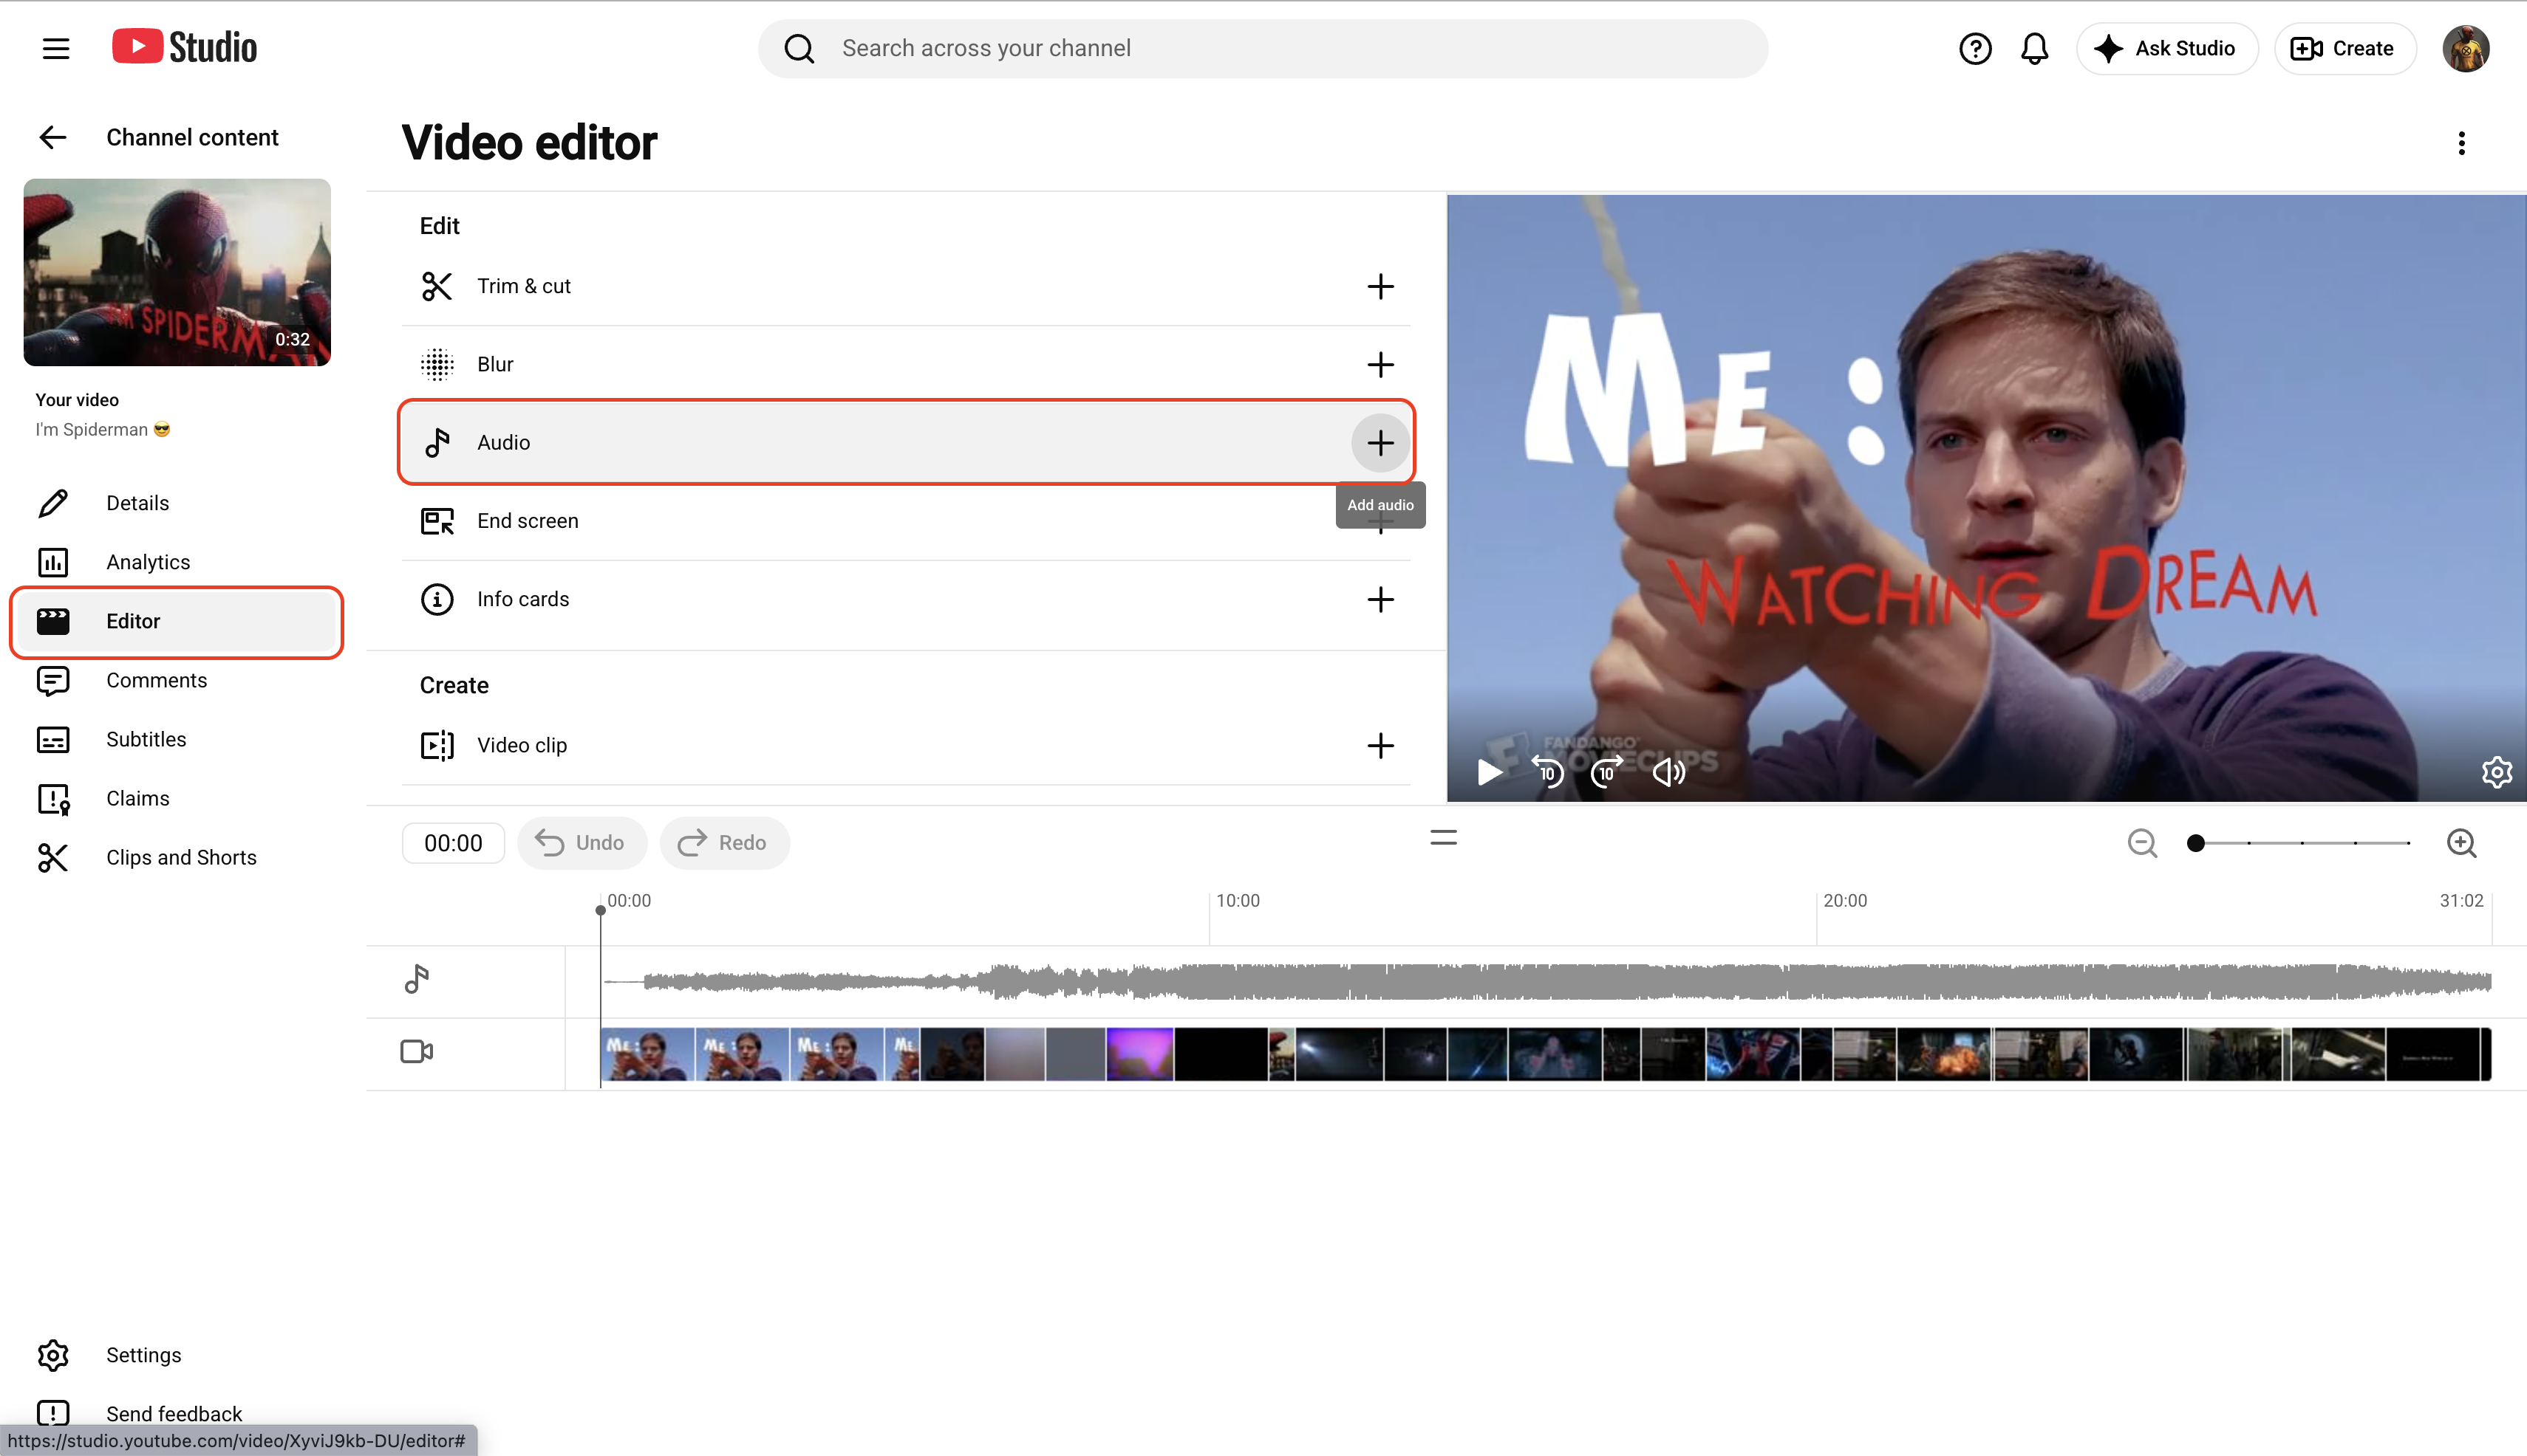Click the Redo button
2527x1456 pixels.
723,843
